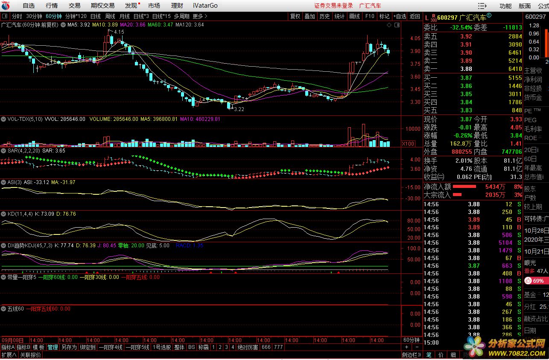Click the 60分钟 label on the time axis
This screenshot has width=549, height=360.
(412, 340)
